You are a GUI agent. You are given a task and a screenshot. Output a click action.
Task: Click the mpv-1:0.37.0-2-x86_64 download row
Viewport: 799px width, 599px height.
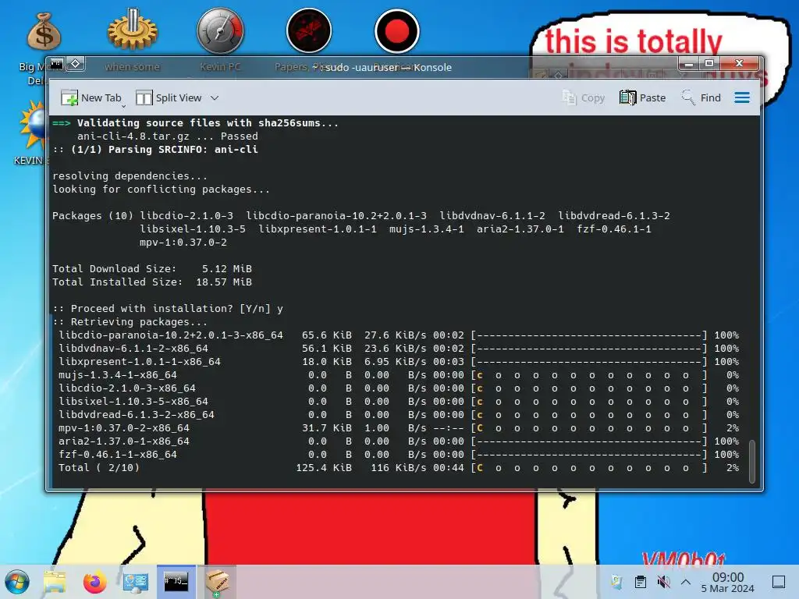coord(399,428)
